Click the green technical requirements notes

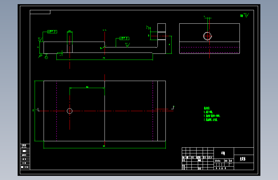pos(212,114)
